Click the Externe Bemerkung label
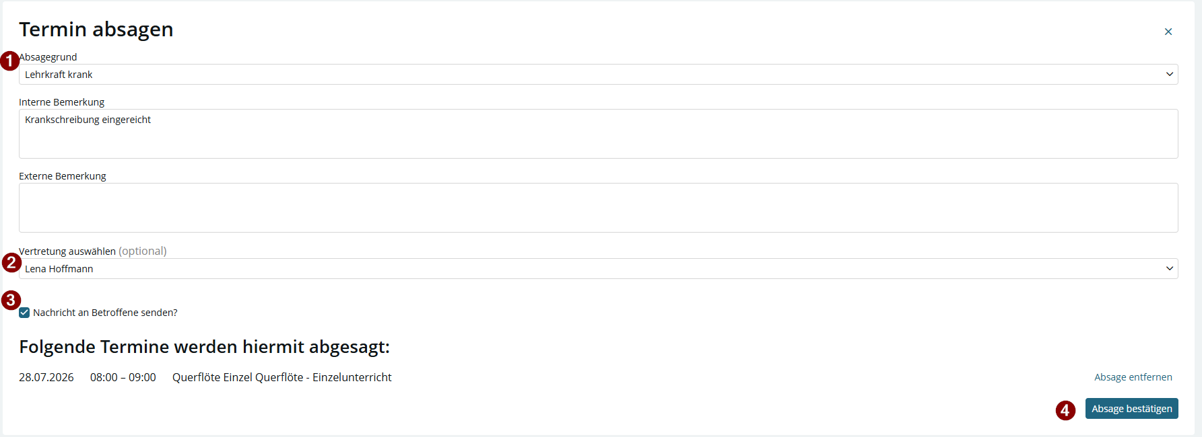The height and width of the screenshot is (437, 1202). [63, 176]
